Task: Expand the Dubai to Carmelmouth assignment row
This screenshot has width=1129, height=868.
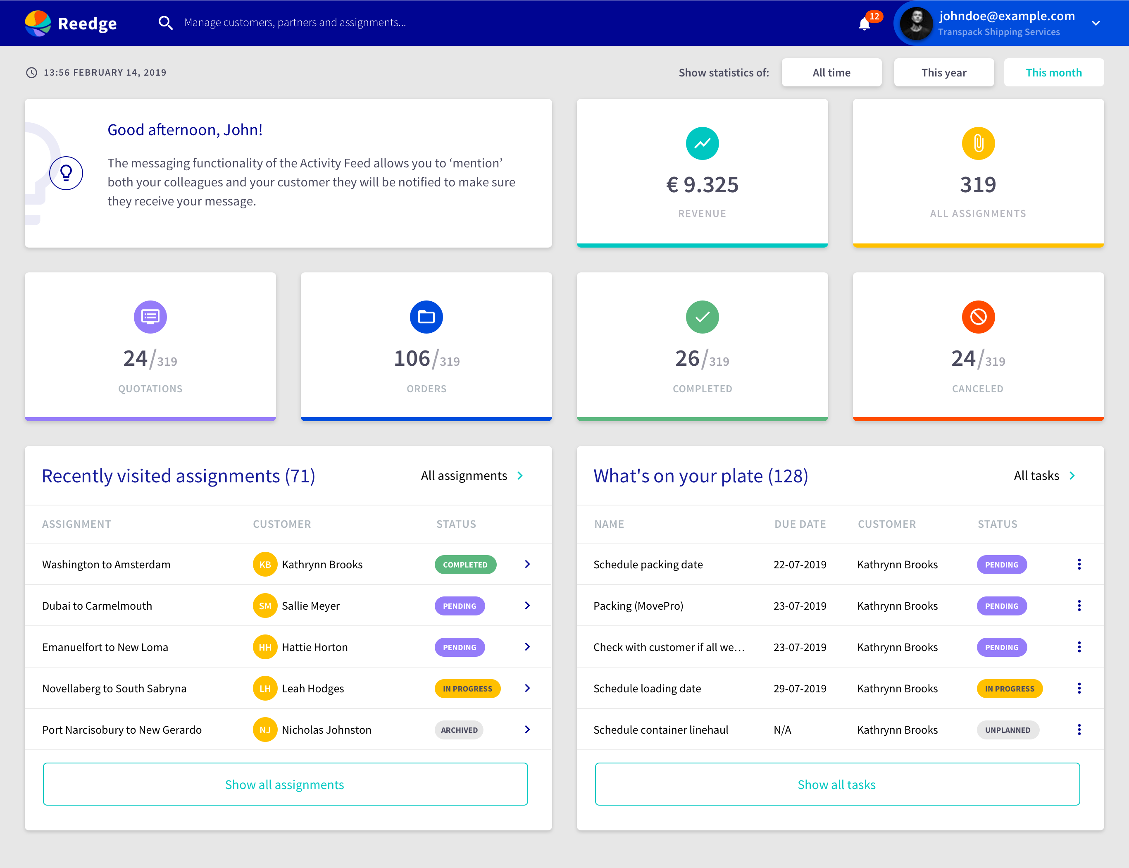Action: [527, 606]
